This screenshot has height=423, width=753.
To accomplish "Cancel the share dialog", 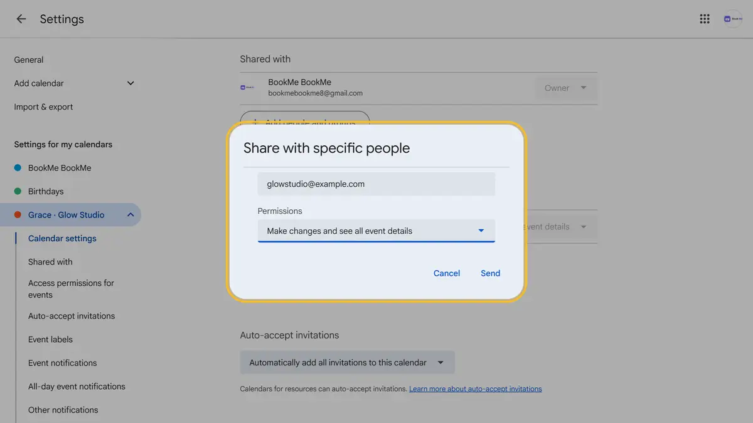I will click(447, 273).
